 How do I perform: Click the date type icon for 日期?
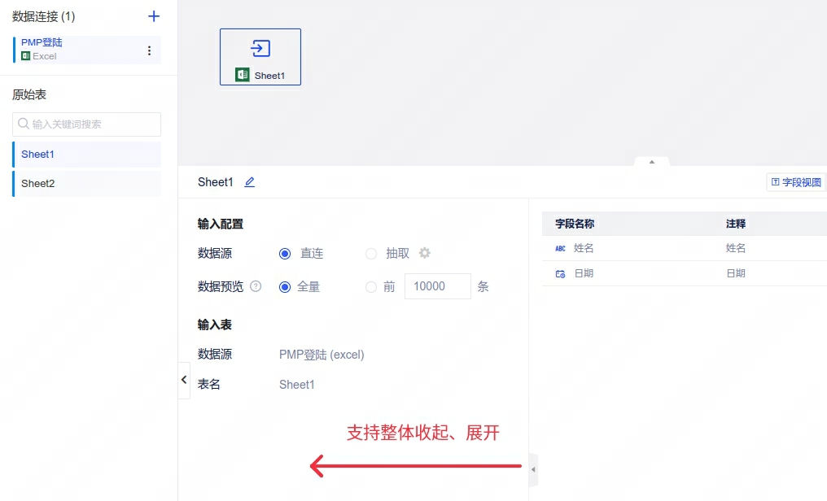[560, 274]
